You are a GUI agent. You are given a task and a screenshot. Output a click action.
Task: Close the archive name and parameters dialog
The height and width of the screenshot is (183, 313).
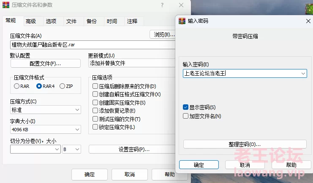point(181,5)
